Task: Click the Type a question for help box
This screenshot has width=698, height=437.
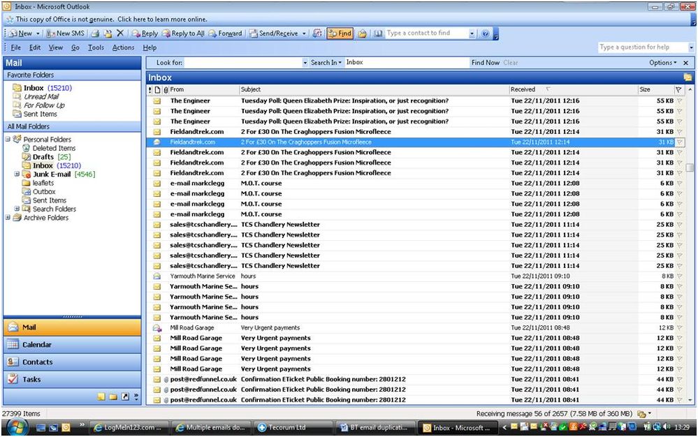Action: [643, 47]
